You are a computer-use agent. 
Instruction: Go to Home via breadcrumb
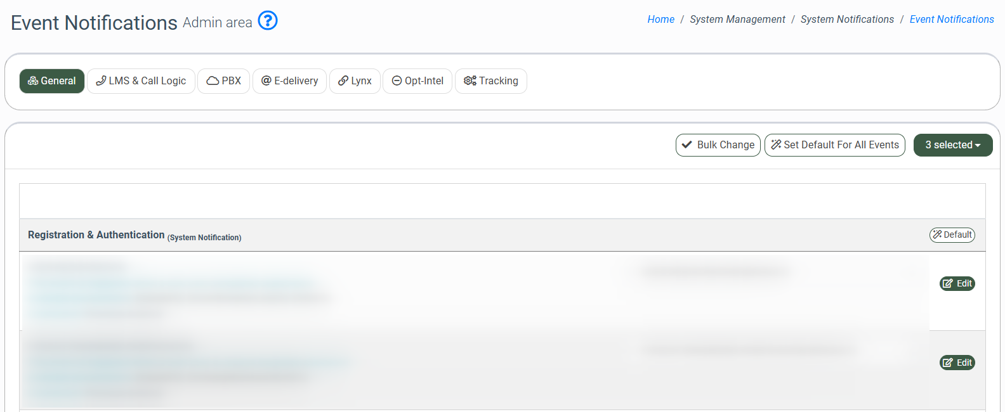coord(660,20)
